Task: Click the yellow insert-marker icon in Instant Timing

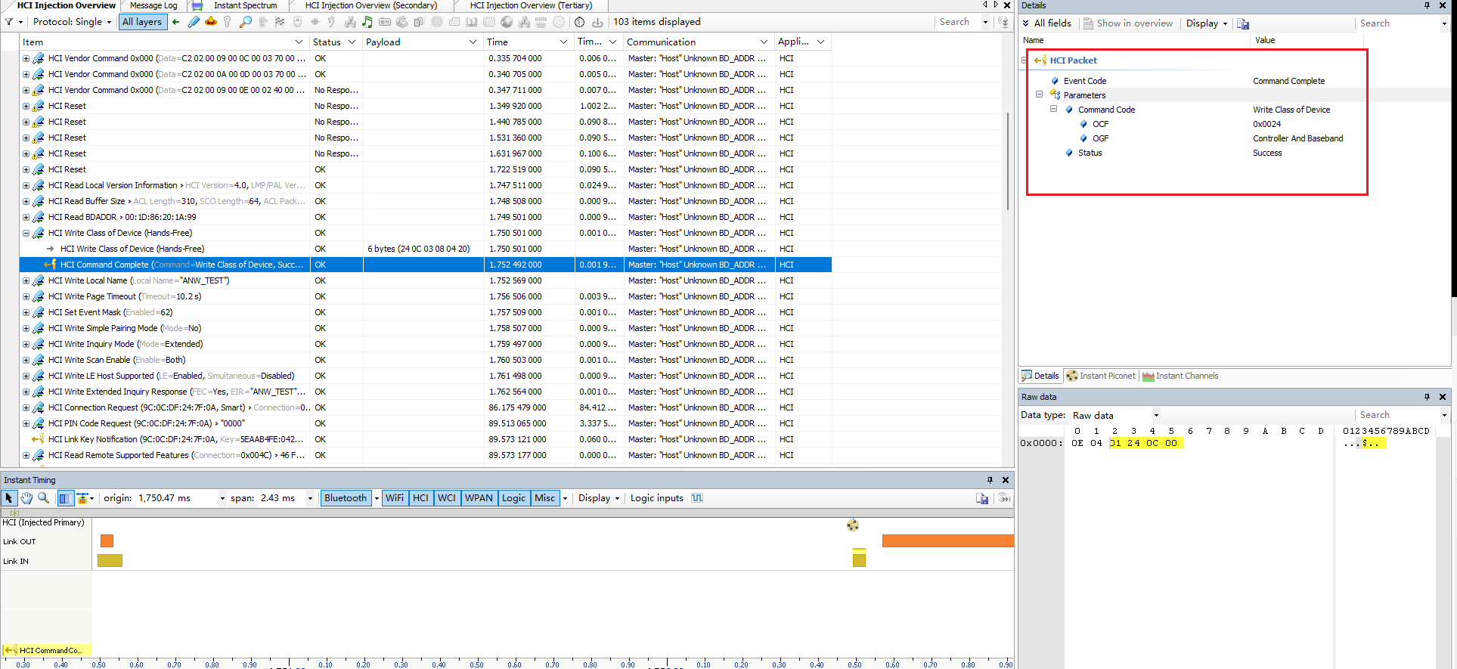Action: click(x=82, y=498)
